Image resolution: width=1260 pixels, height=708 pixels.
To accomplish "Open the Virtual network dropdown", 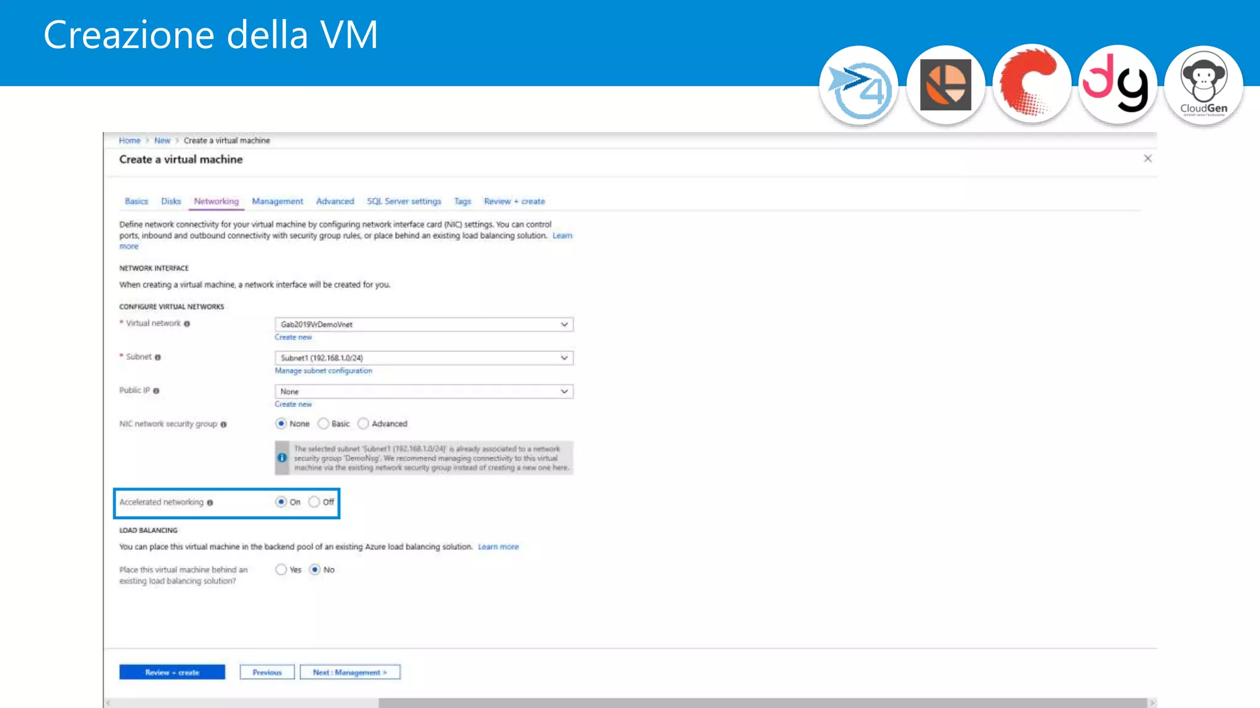I will pos(424,324).
